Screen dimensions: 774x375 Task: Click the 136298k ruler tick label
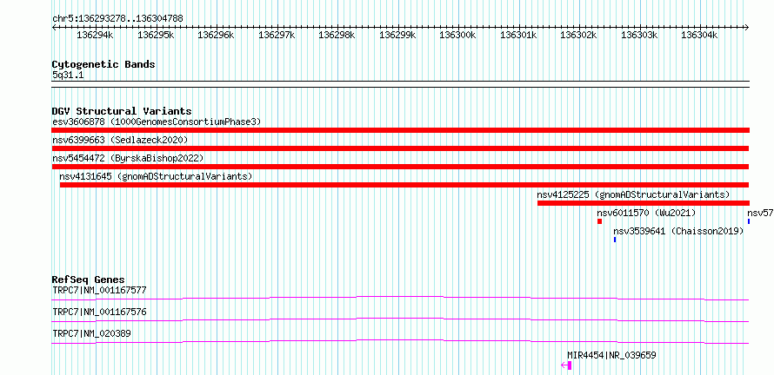pyautogui.click(x=337, y=35)
